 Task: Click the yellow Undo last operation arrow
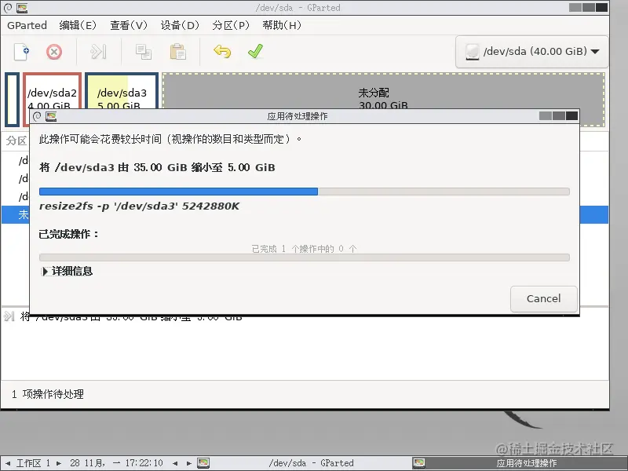(x=222, y=52)
